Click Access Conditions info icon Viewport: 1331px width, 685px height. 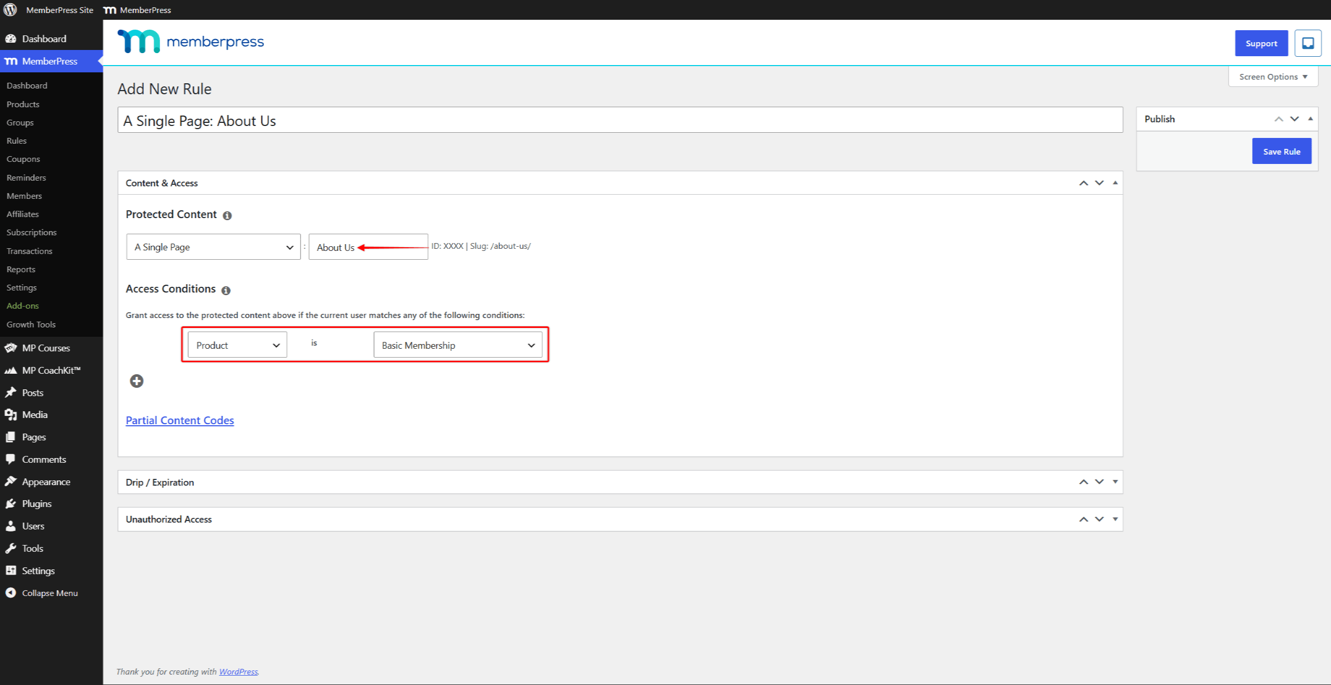(x=226, y=290)
